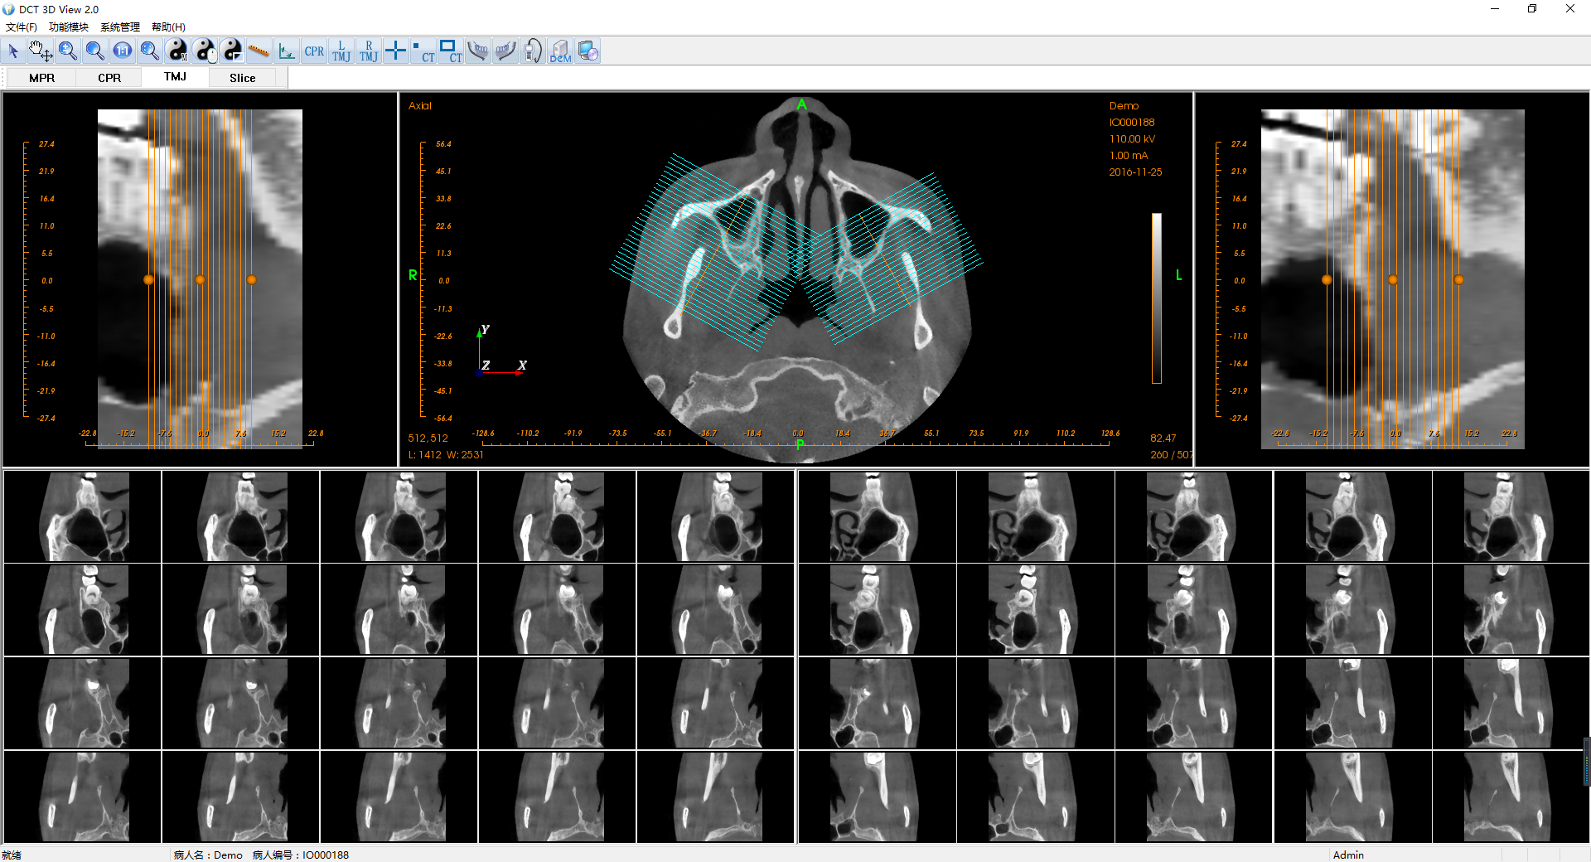Click the scanner rotate icon
Viewport: 1591px width, 862px height.
tap(533, 51)
